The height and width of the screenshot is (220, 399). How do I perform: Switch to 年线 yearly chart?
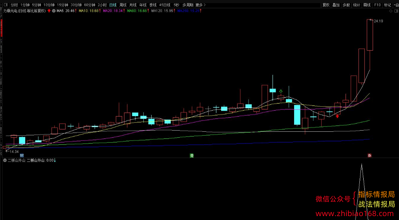(x=143, y=5)
